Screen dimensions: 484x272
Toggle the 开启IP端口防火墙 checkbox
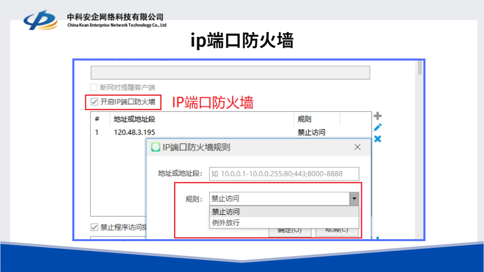[x=94, y=102]
